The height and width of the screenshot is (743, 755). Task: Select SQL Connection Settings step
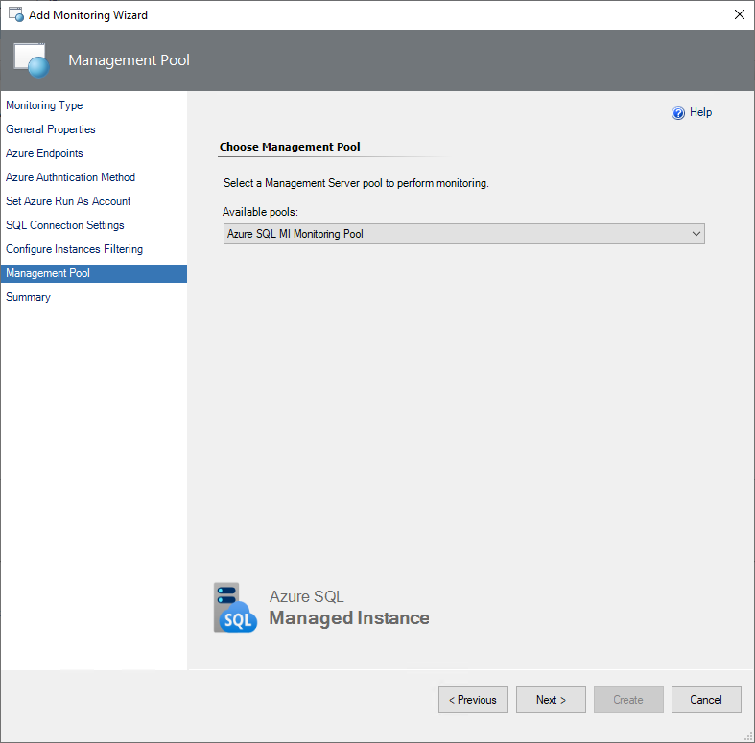pos(65,225)
